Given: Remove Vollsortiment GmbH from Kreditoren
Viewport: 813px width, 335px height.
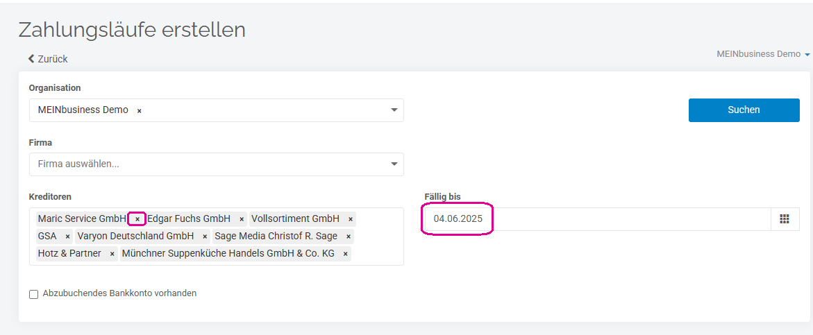Looking at the screenshot, I should [351, 219].
